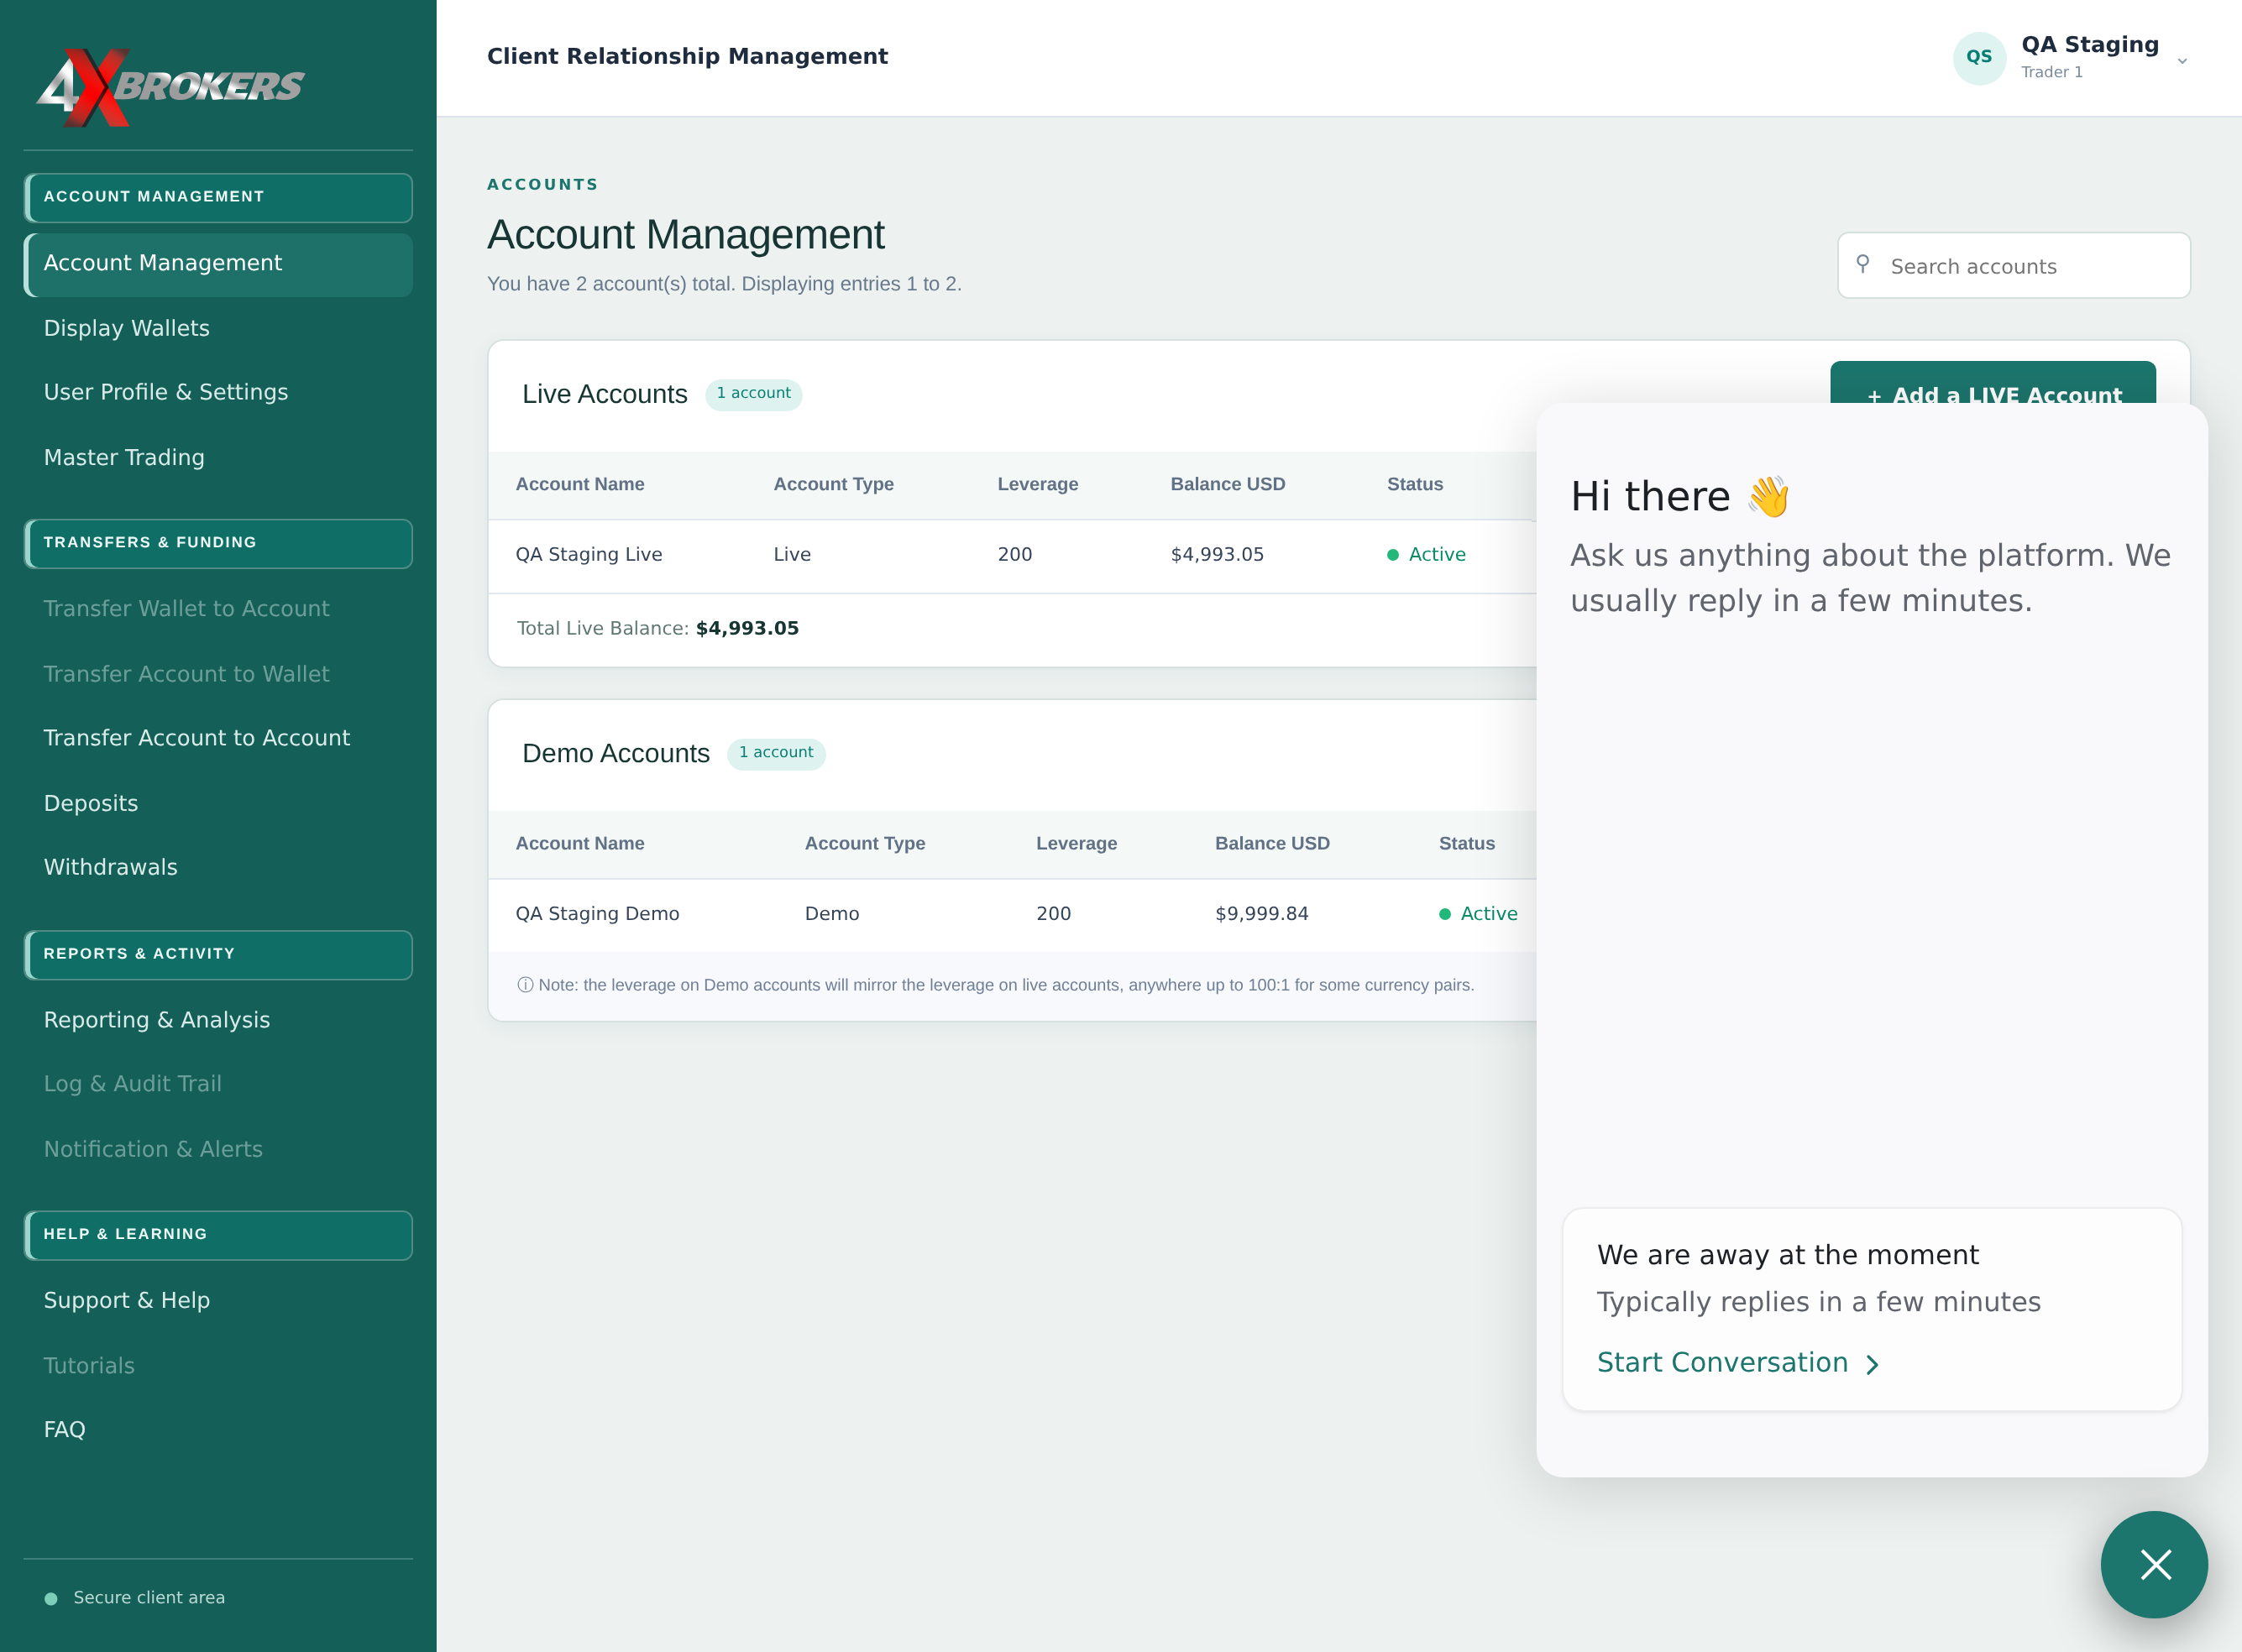
Task: Focus the Search accounts field
Action: point(2013,266)
